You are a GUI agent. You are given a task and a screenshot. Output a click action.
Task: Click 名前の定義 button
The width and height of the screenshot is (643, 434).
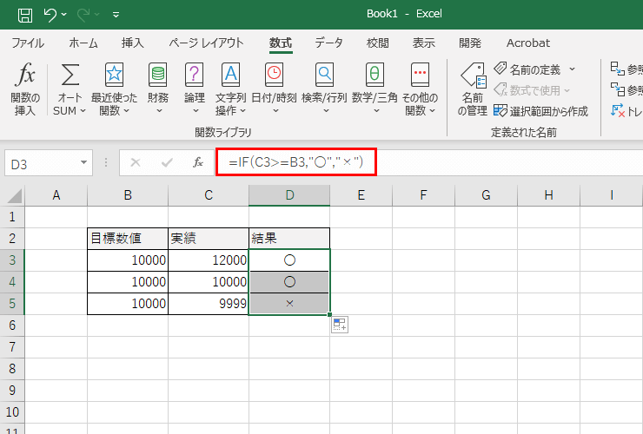click(x=527, y=69)
